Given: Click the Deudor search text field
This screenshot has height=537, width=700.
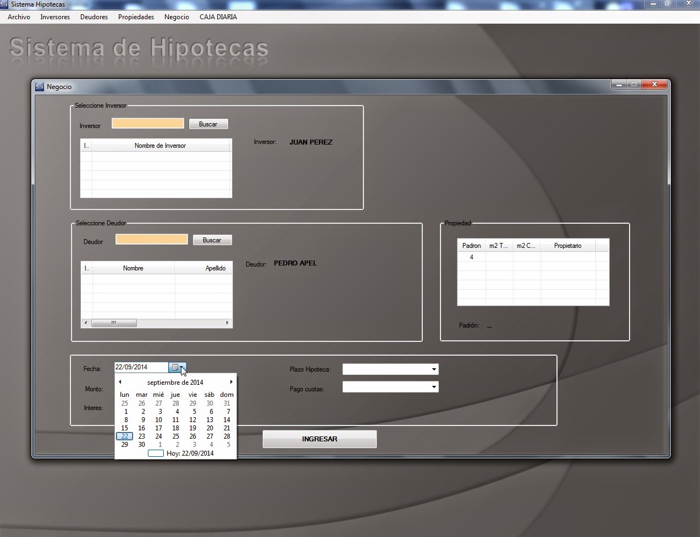Looking at the screenshot, I should [152, 240].
